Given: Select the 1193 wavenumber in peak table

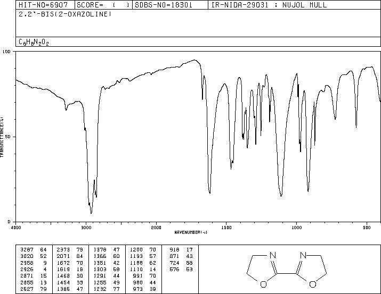Looking at the screenshot, I should pos(136,256).
